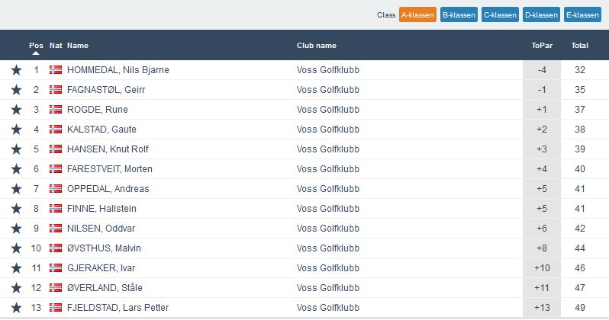Toggle the star next to KALSTAD, Gaute
This screenshot has height=320, width=609.
tap(16, 130)
